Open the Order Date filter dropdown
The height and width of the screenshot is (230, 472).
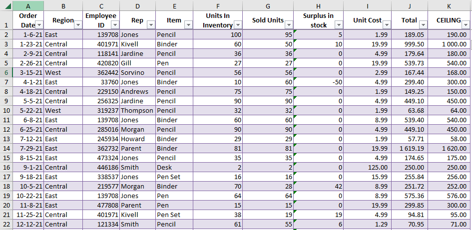pyautogui.click(x=39, y=25)
